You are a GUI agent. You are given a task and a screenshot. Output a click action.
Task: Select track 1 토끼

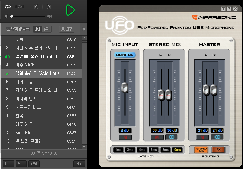click(41, 39)
